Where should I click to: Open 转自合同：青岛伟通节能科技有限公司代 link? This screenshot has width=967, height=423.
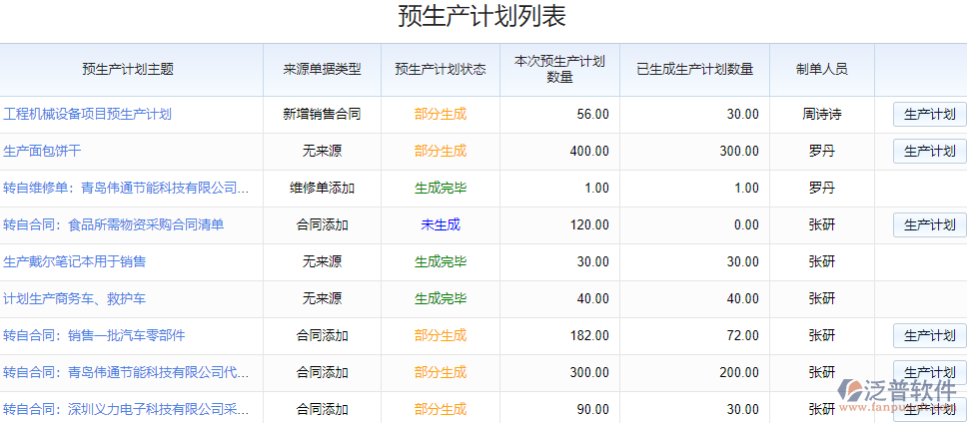point(127,372)
